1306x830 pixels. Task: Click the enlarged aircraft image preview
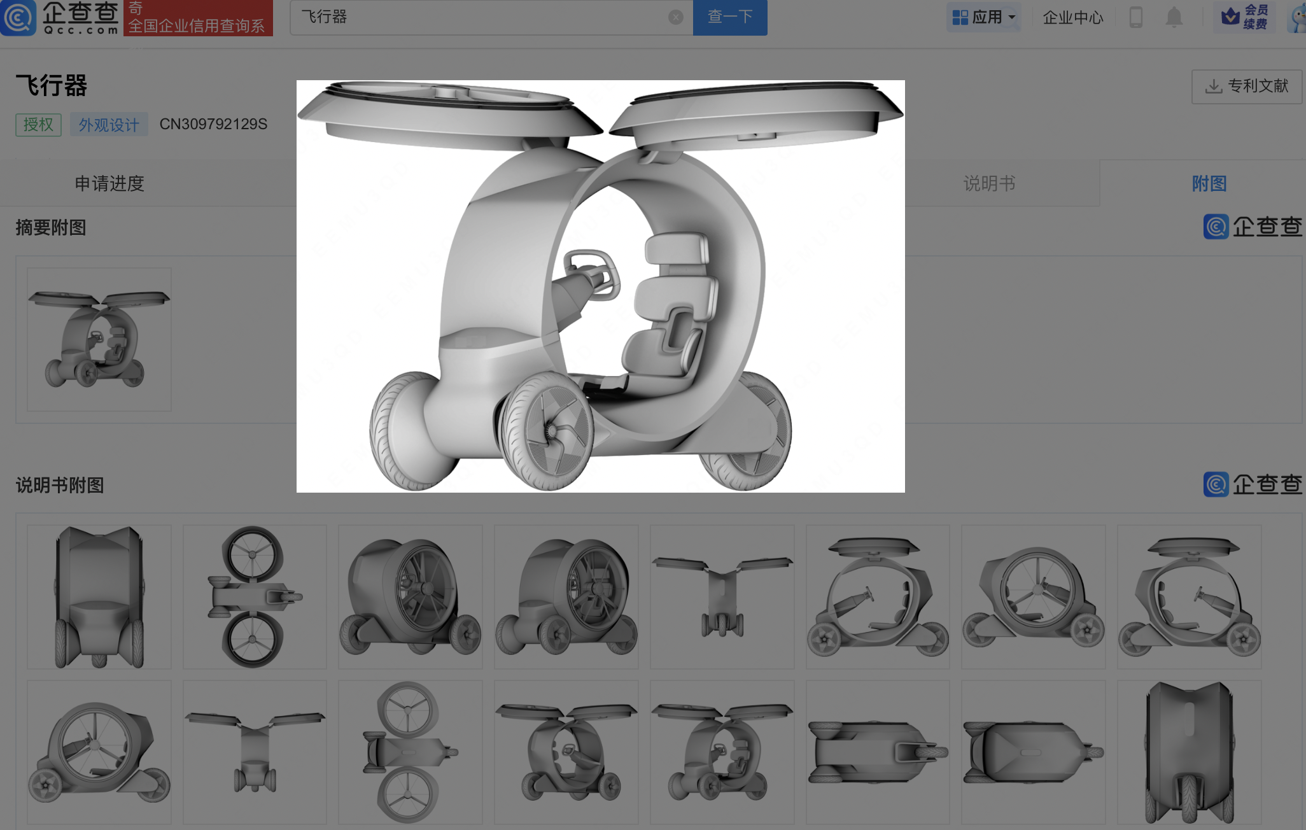(x=600, y=286)
